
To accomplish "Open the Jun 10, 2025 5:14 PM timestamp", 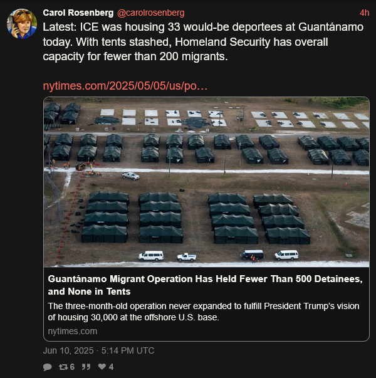I will (x=98, y=350).
